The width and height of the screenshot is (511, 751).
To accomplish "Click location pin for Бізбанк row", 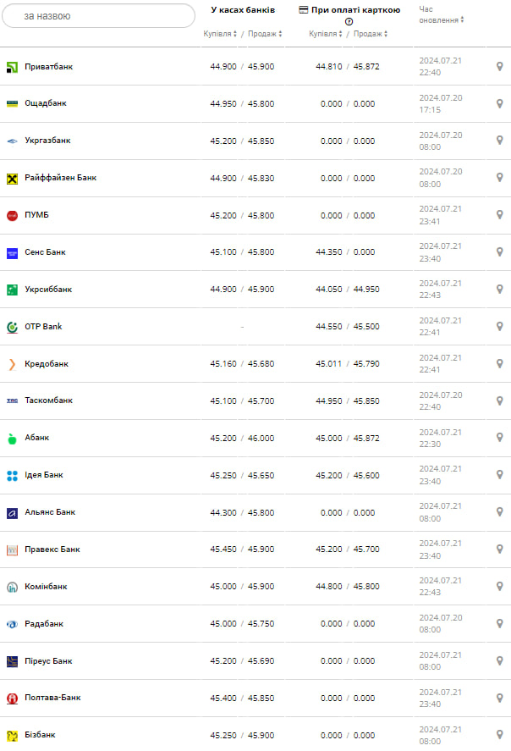I will tap(499, 735).
